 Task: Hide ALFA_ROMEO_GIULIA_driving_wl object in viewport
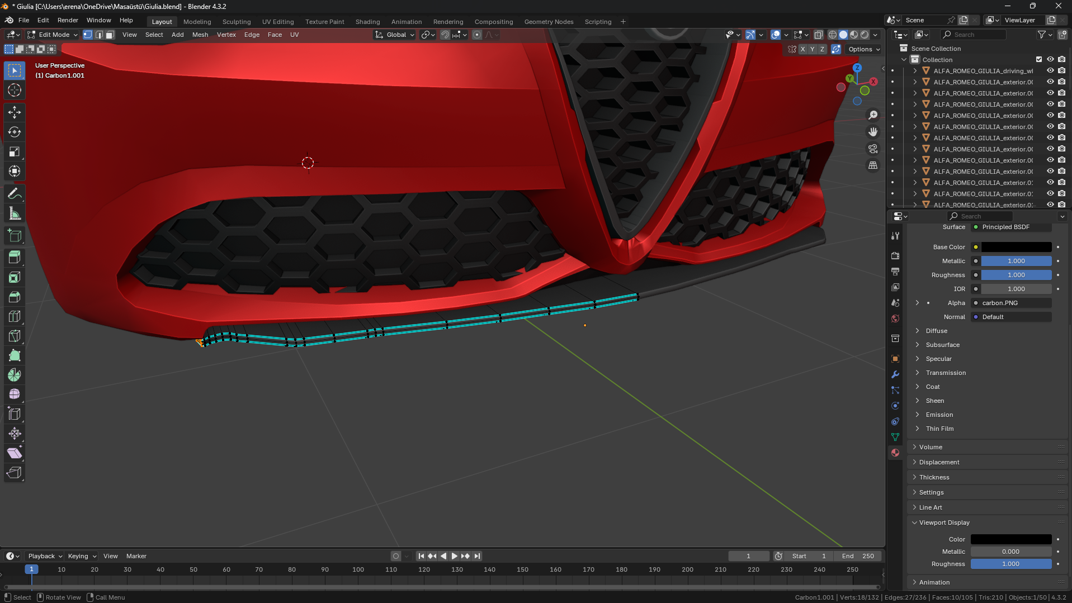coord(1050,71)
